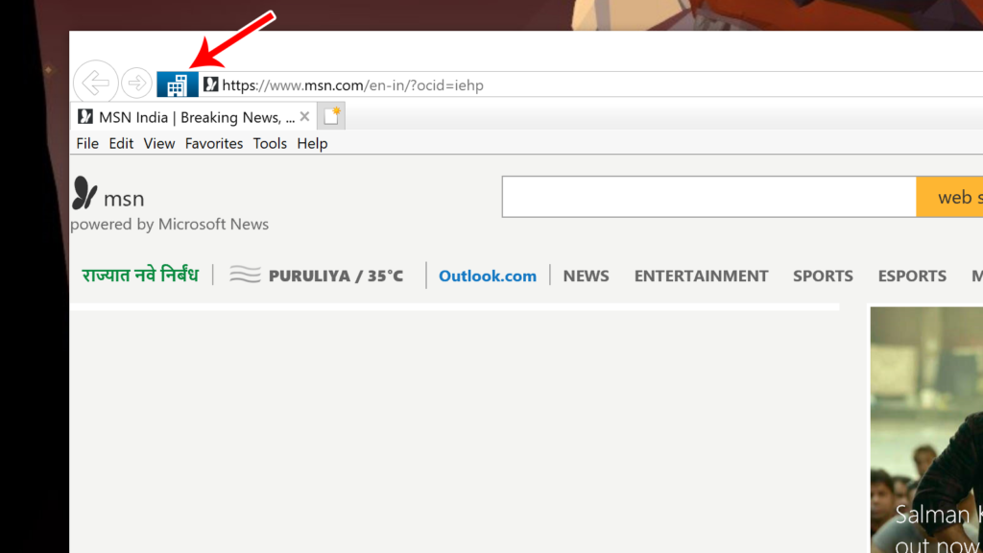This screenshot has height=553, width=983.
Task: Click the 'powered by Microsoft News' text
Action: pos(169,225)
